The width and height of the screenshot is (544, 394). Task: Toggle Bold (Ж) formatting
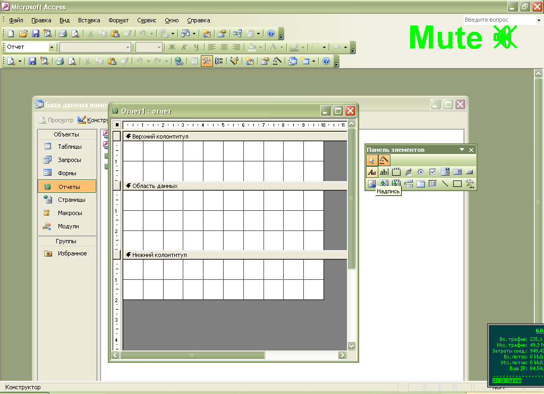[172, 47]
